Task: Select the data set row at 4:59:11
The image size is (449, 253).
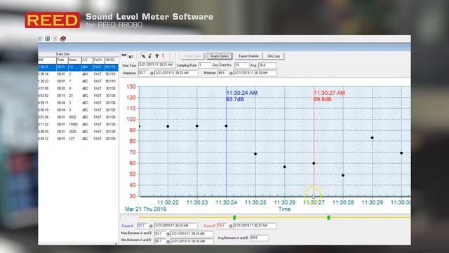Action: [x=78, y=103]
